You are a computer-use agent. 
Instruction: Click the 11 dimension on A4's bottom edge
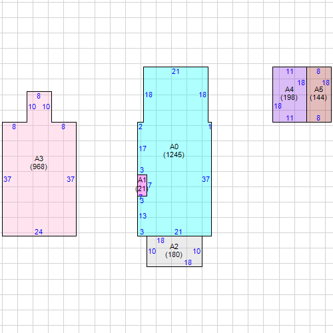[x=290, y=118]
